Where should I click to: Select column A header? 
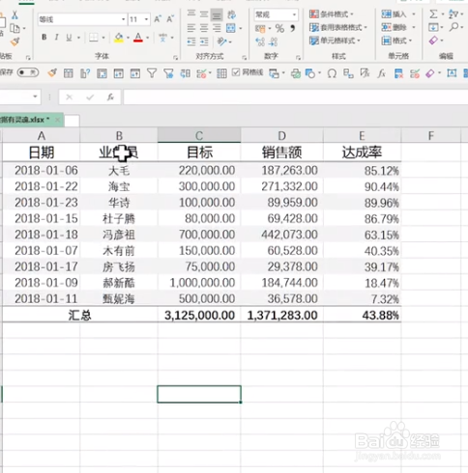click(42, 136)
